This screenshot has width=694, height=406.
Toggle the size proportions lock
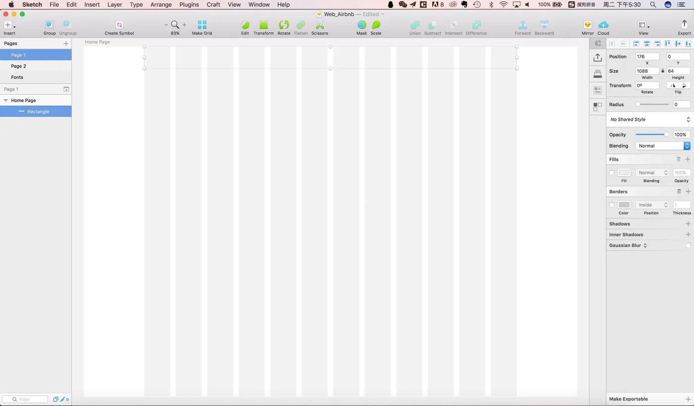(x=663, y=71)
